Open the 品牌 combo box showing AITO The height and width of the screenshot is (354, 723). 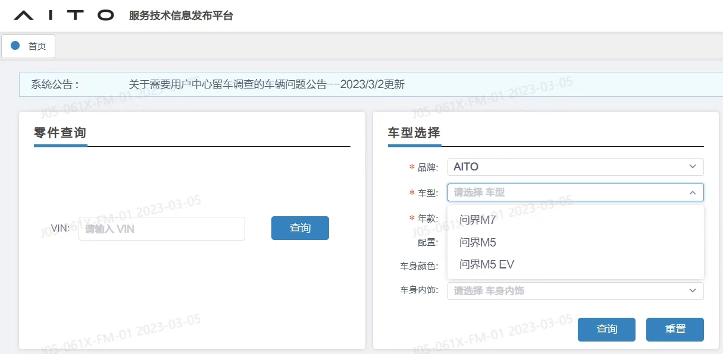tap(565, 167)
